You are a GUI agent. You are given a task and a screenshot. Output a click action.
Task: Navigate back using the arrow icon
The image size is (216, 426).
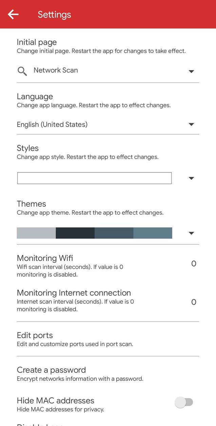click(13, 14)
